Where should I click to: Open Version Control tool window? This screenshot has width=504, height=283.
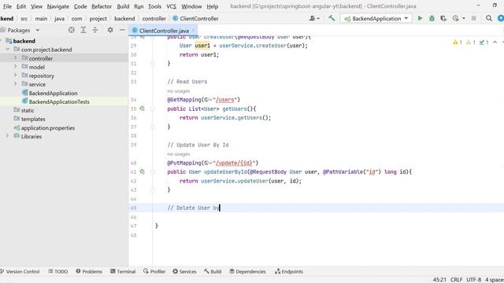20,271
